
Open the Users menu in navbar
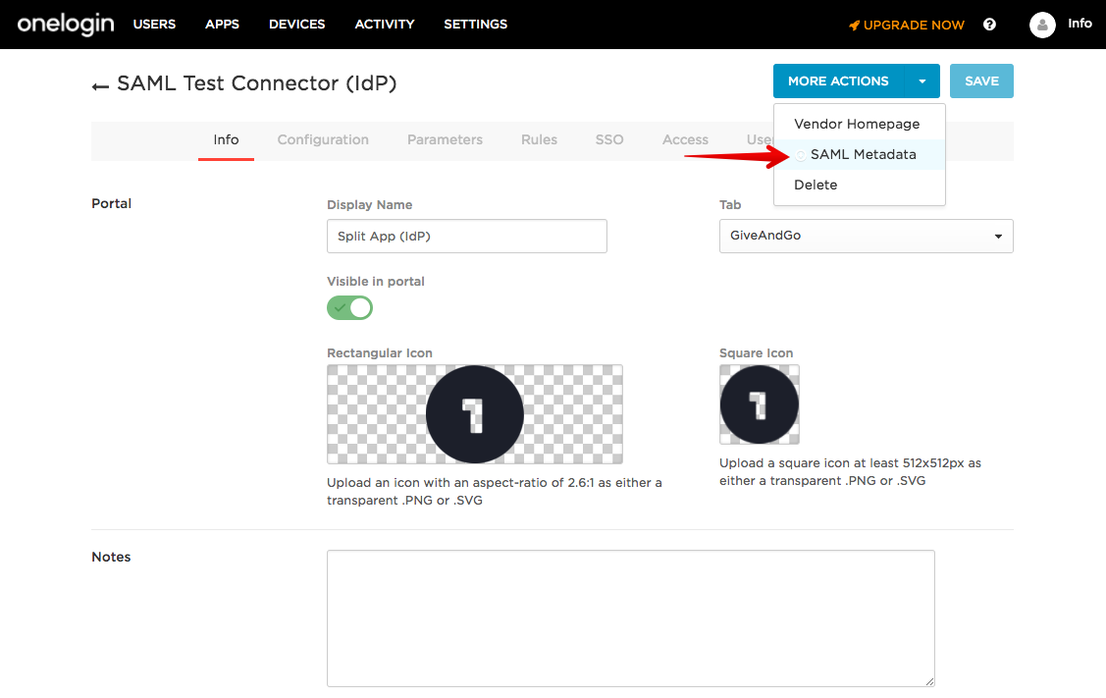pos(154,24)
